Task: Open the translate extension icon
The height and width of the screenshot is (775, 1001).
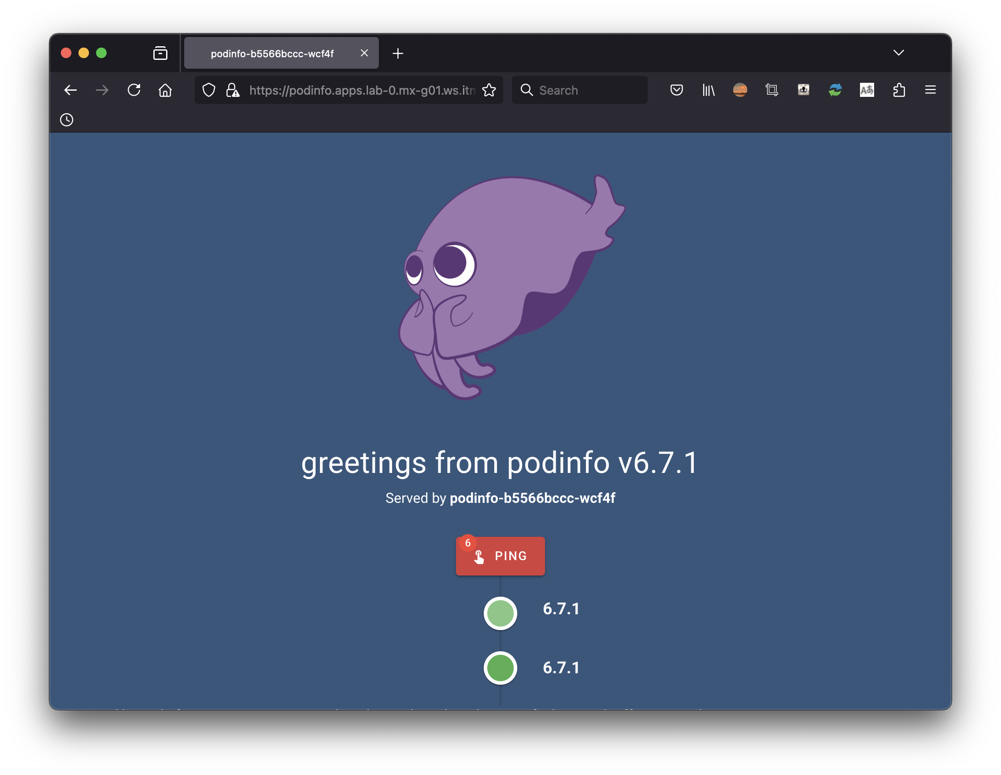Action: (x=867, y=90)
